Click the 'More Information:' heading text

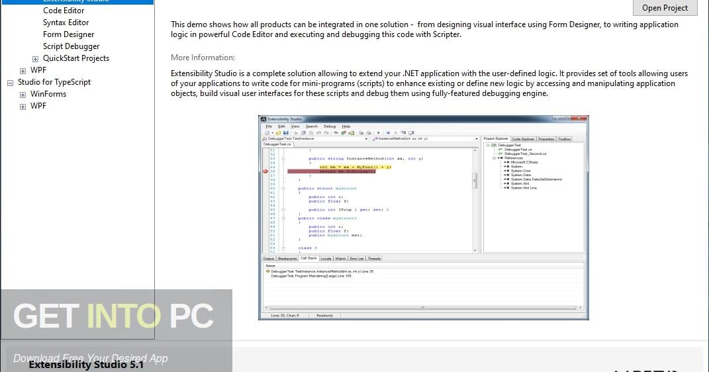203,58
